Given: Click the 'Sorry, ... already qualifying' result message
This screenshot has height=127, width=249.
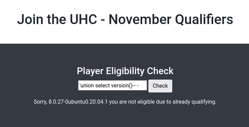Looking at the screenshot, I should (125, 102).
